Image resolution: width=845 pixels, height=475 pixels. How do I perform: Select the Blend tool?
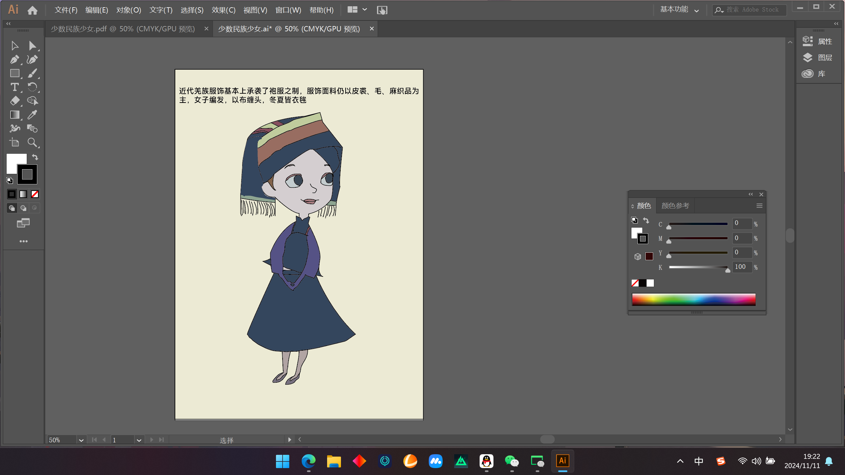point(32,128)
